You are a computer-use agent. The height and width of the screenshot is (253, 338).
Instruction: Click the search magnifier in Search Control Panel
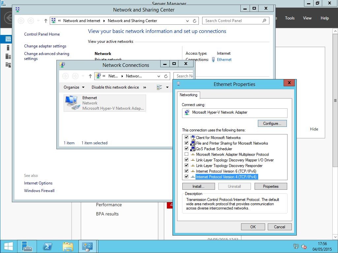pos(264,21)
